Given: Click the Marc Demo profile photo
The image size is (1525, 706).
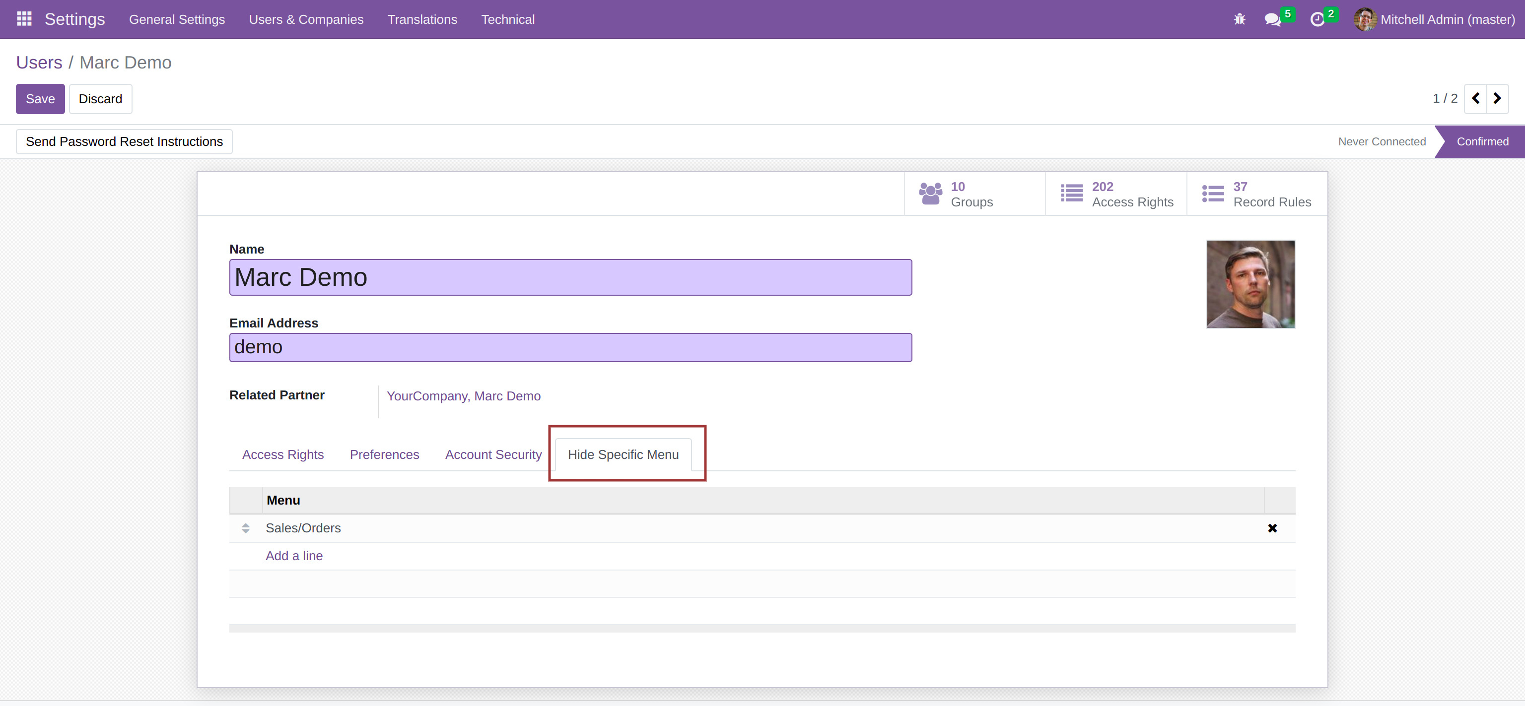Looking at the screenshot, I should click(1250, 284).
